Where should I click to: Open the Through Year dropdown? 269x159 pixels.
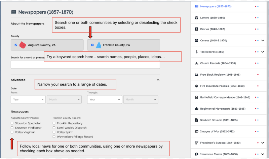(x=105, y=100)
